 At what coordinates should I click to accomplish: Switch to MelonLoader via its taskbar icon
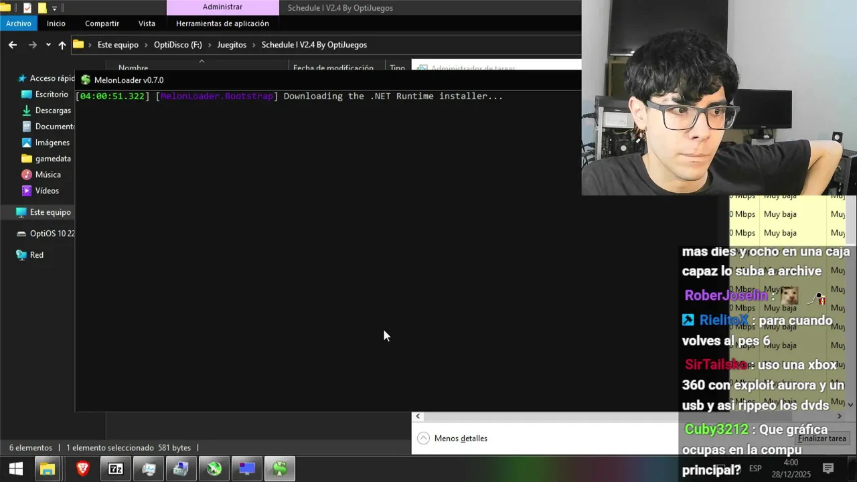(x=280, y=469)
